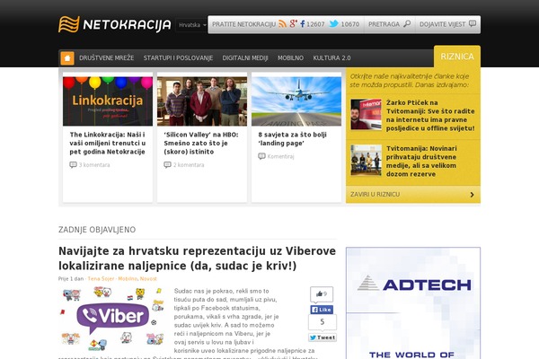The width and height of the screenshot is (539, 359).
Task: Open the Tvitomanija Novinari article link
Action: click(x=421, y=162)
